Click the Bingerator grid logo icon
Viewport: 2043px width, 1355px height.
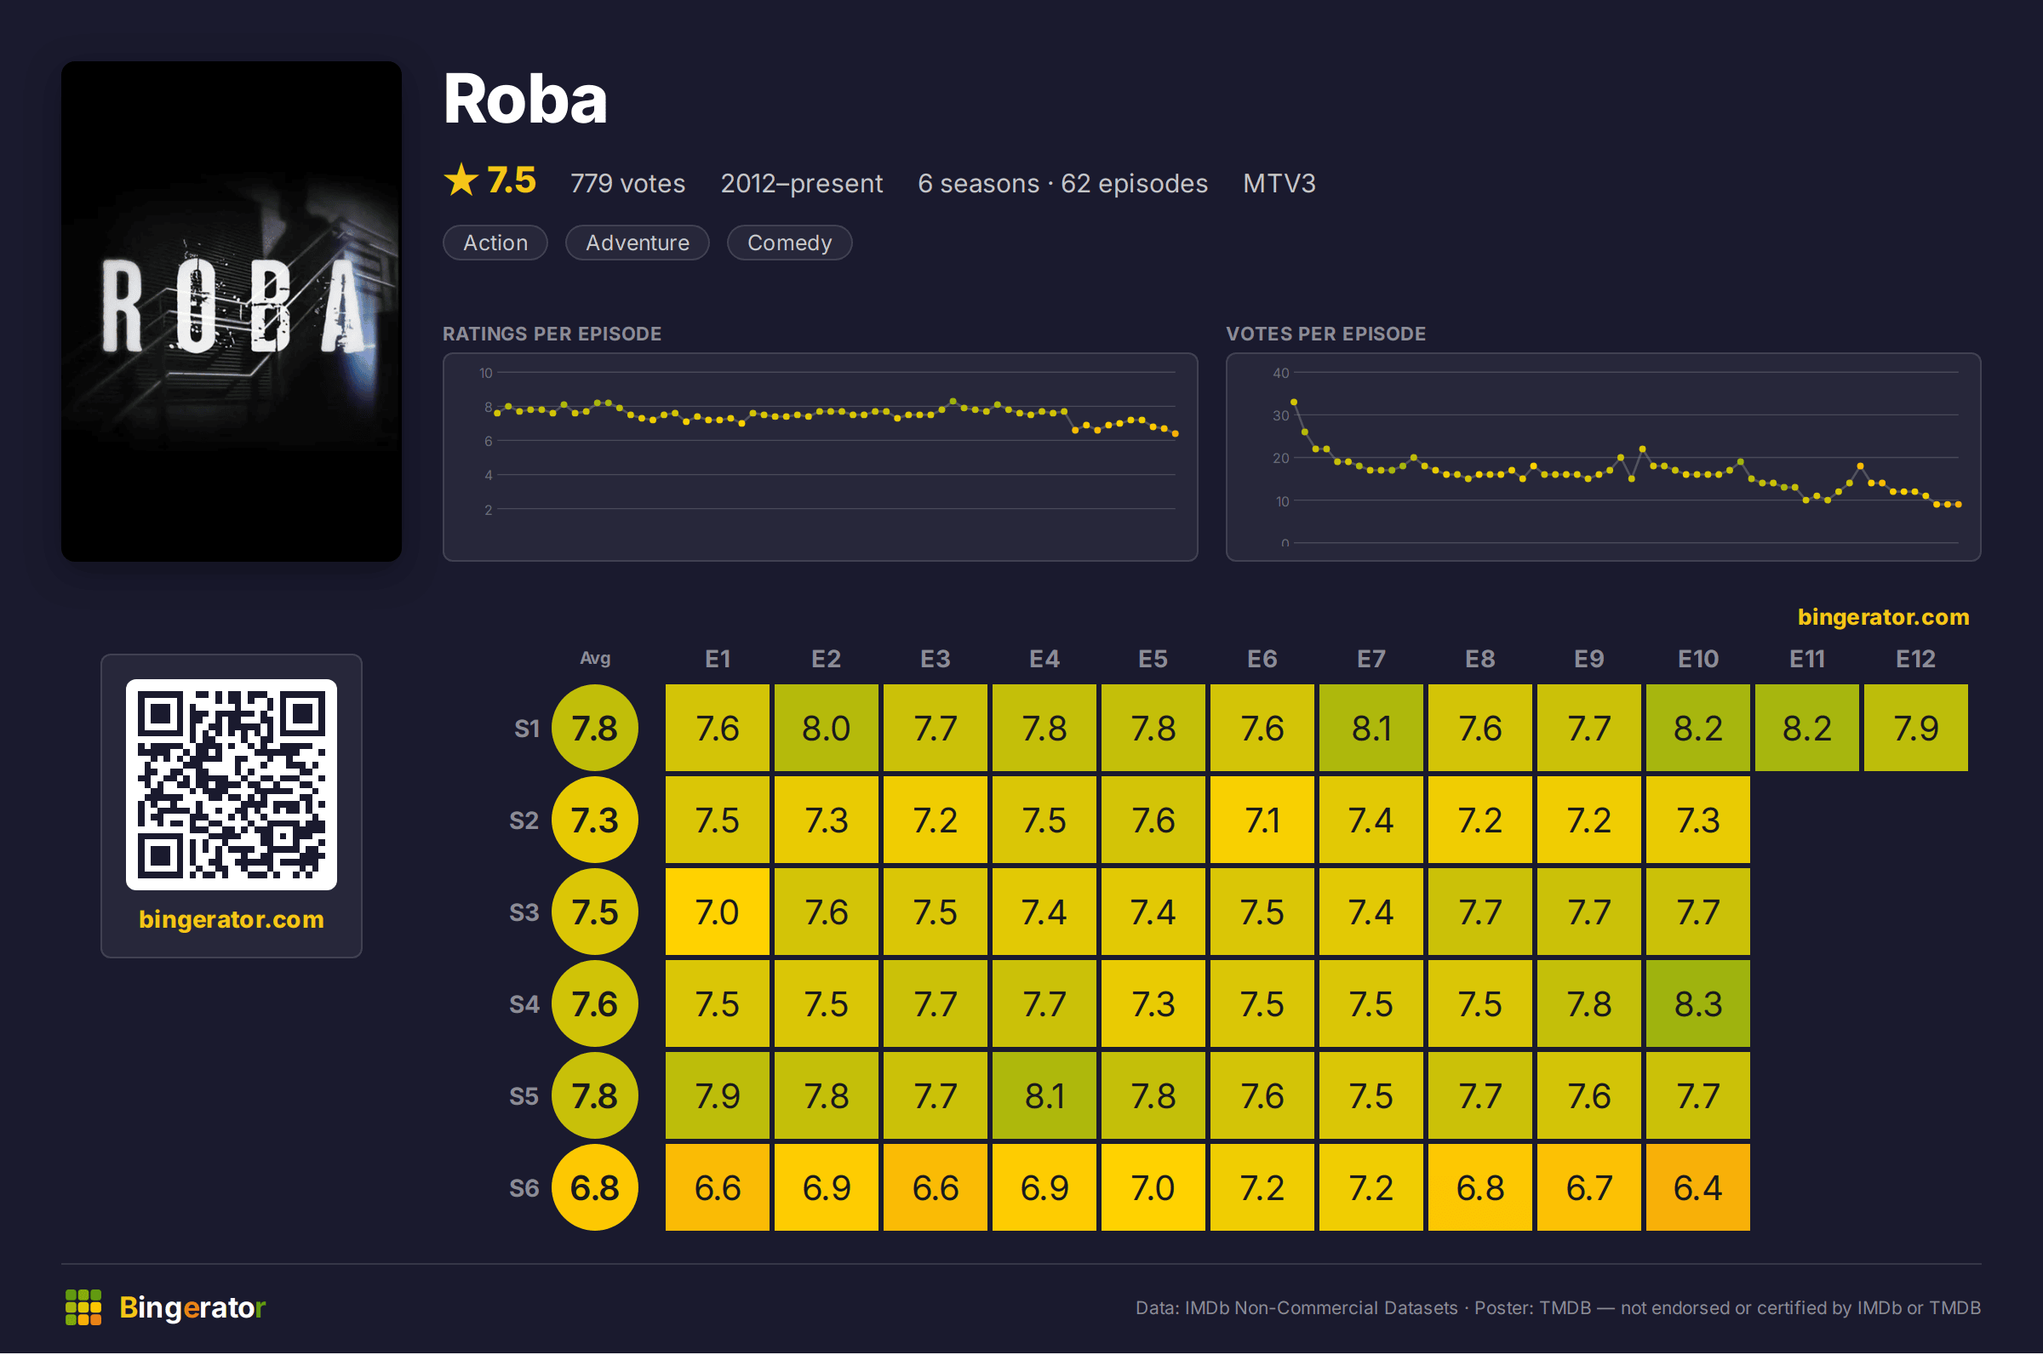pos(83,1307)
